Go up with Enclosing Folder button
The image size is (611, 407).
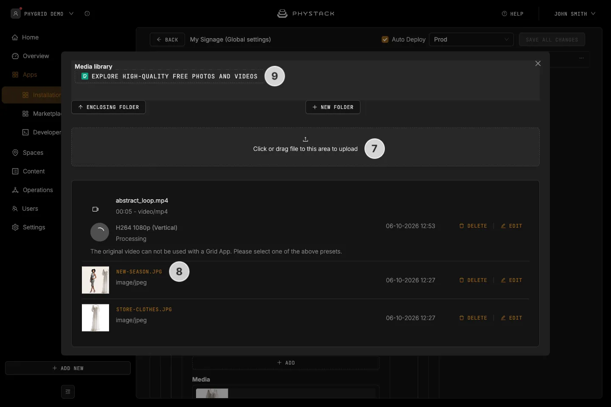(x=109, y=107)
